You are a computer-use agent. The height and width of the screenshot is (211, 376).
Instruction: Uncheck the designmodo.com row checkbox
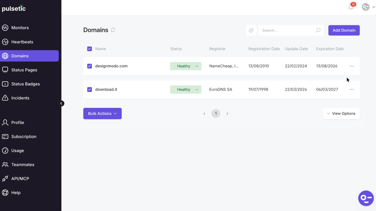[89, 66]
